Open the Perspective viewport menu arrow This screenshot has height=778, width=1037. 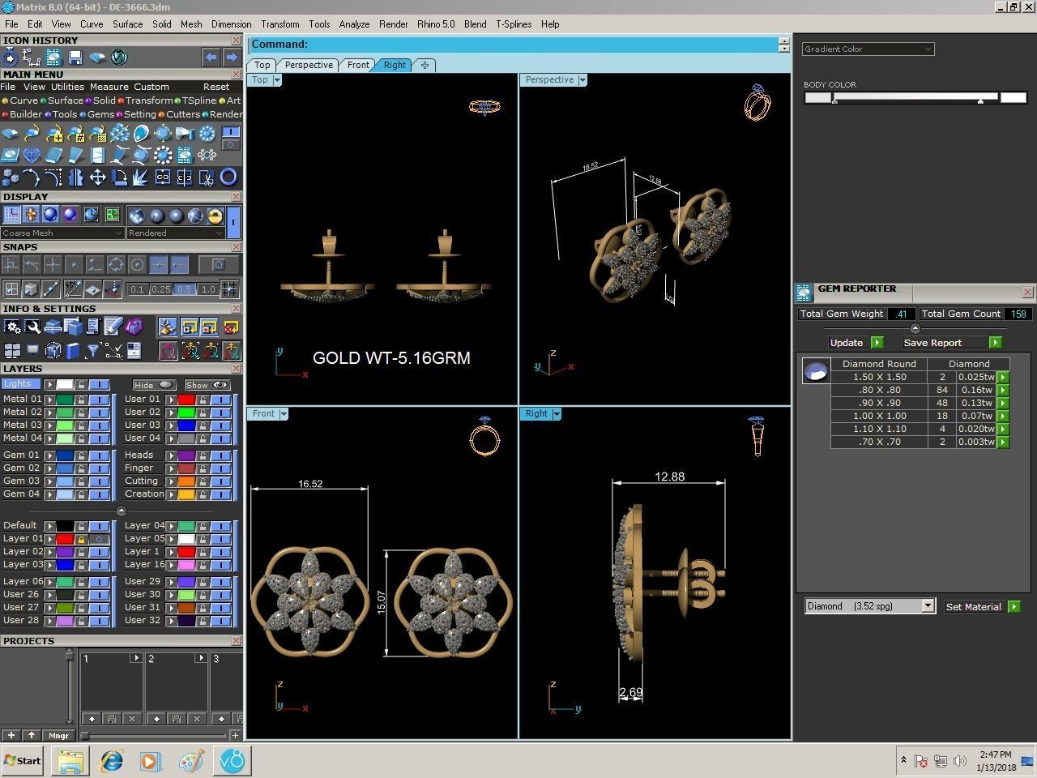pos(583,80)
